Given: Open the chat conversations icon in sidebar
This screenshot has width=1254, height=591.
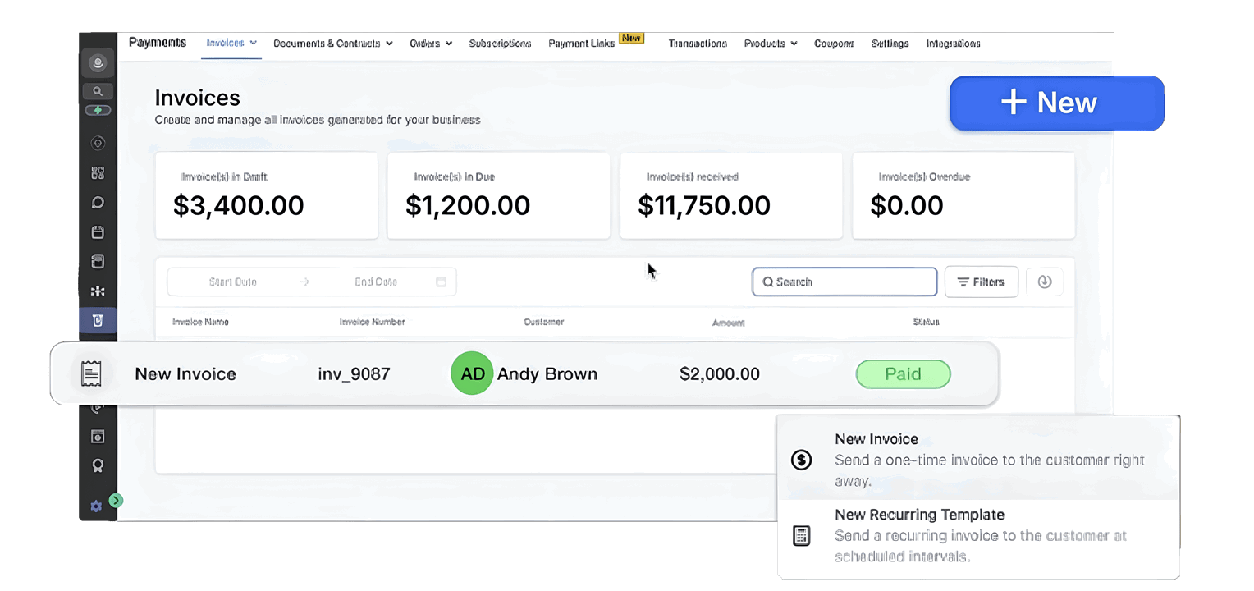Looking at the screenshot, I should pyautogui.click(x=98, y=202).
